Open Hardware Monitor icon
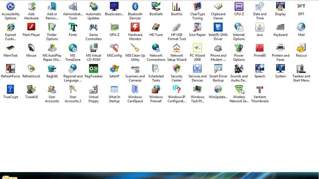The width and height of the screenshot is (319, 179). pyautogui.click(x=135, y=27)
